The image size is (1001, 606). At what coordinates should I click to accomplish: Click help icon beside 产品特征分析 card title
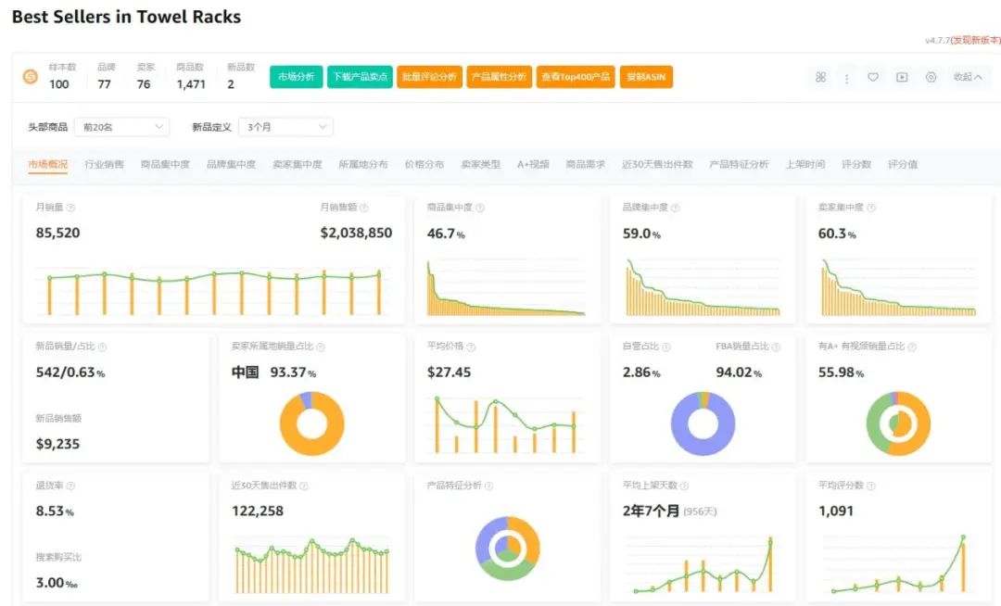[x=489, y=486]
